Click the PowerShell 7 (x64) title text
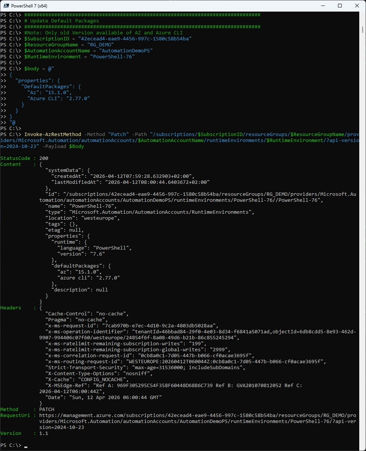366x451 pixels. (x=29, y=6)
